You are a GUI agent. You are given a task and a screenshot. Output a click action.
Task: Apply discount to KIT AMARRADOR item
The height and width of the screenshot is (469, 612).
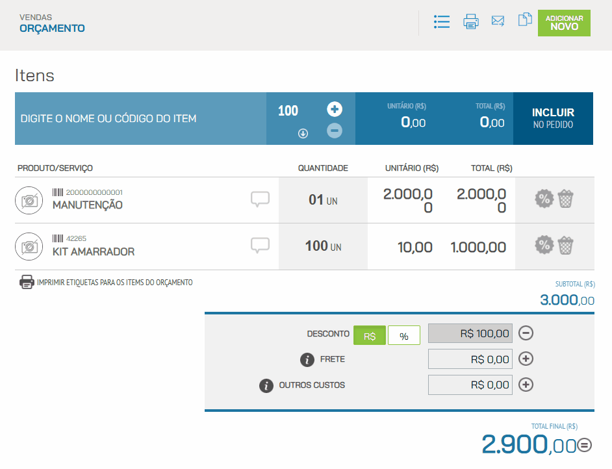543,246
